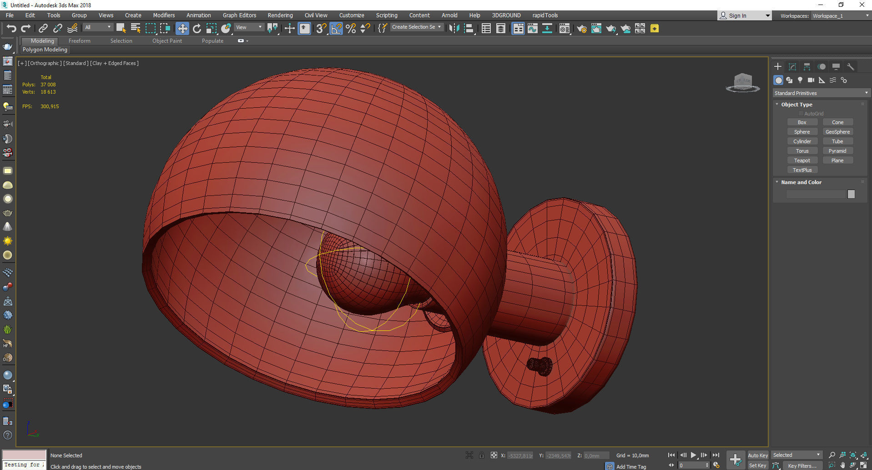Toggle Auto Key animation mode

[757, 455]
